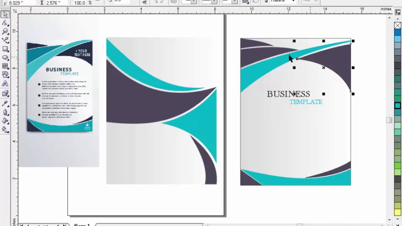Select the Basic Shapes tool
This screenshot has width=402, height=226.
click(x=5, y=75)
